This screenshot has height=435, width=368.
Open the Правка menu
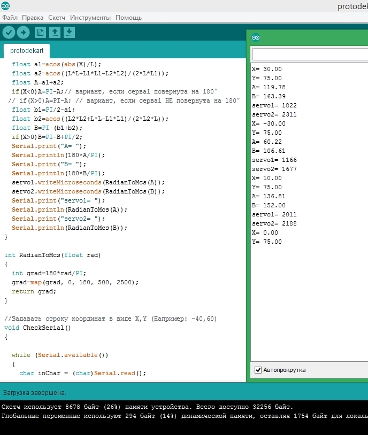pos(33,18)
